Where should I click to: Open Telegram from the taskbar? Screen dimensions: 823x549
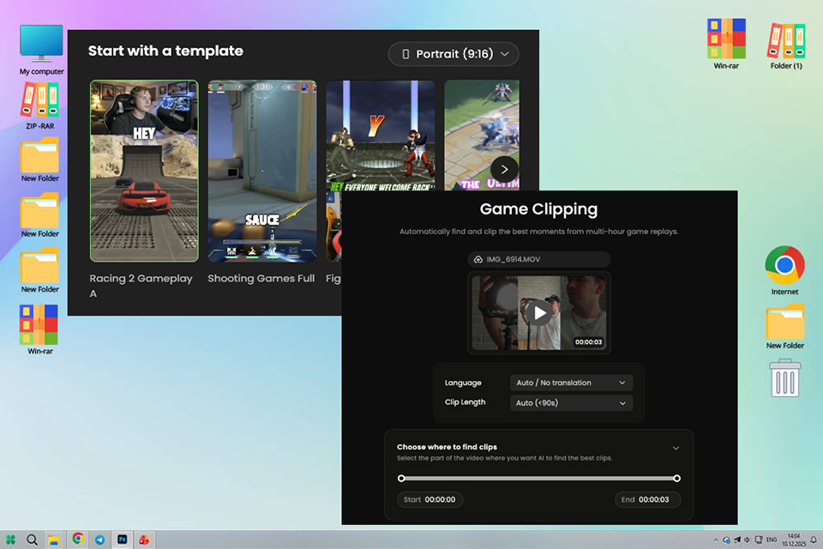(x=99, y=540)
